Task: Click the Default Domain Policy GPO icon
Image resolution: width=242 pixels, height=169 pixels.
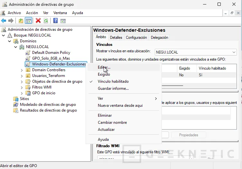Action: tap(28, 53)
